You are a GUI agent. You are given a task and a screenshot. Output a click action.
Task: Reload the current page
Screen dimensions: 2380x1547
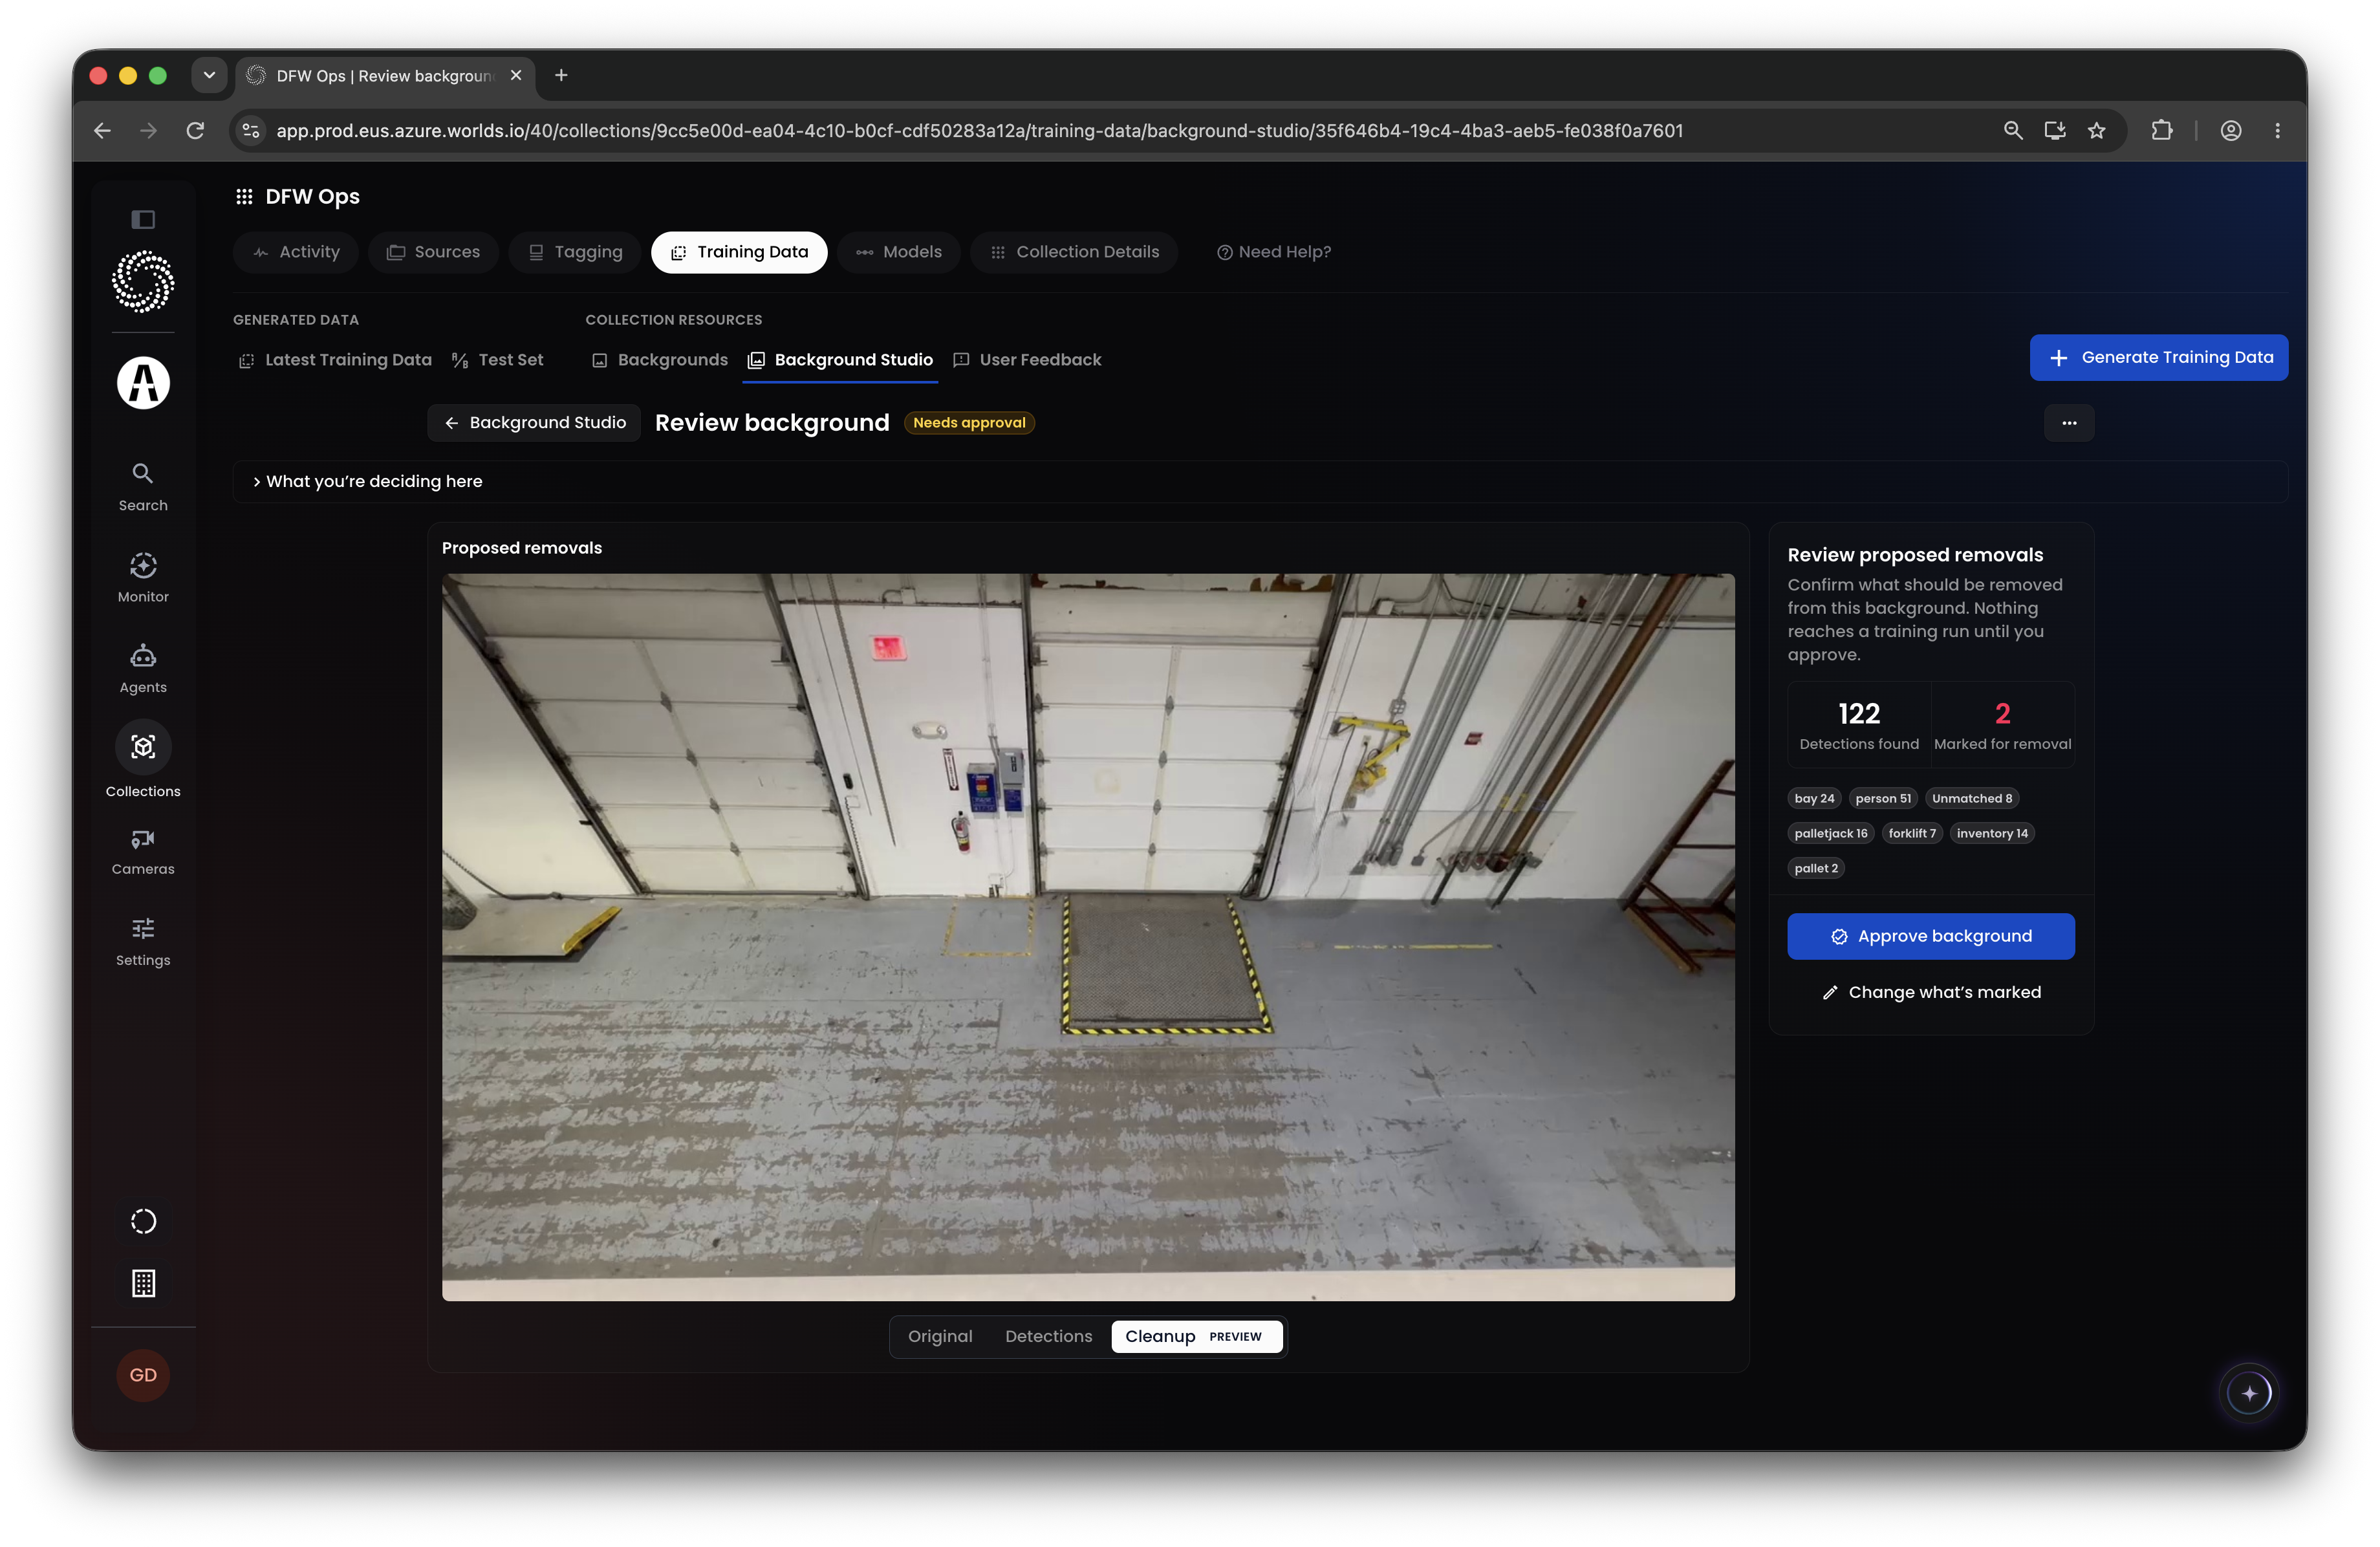click(195, 131)
